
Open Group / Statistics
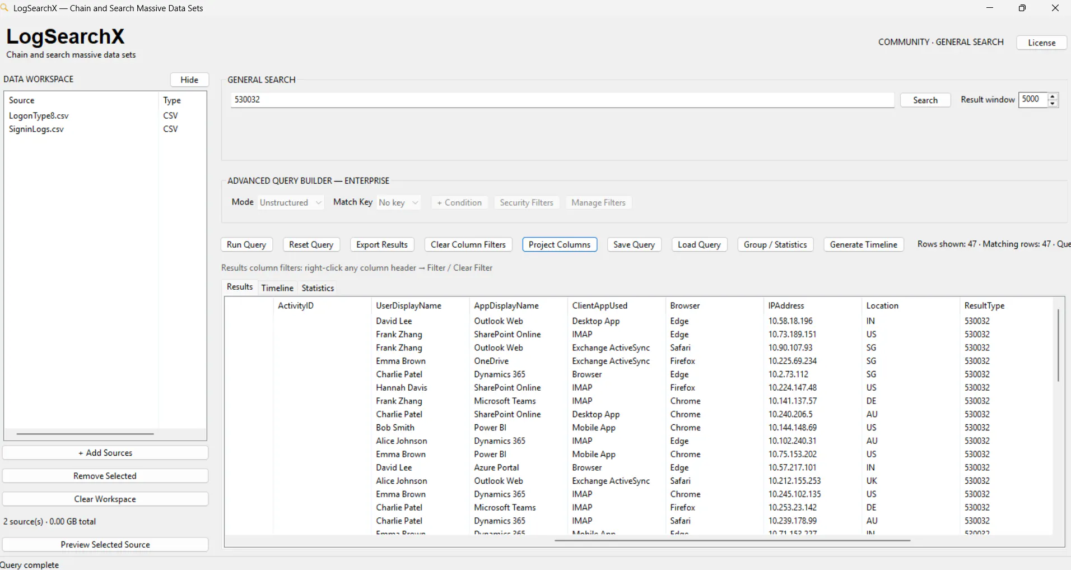[775, 244]
